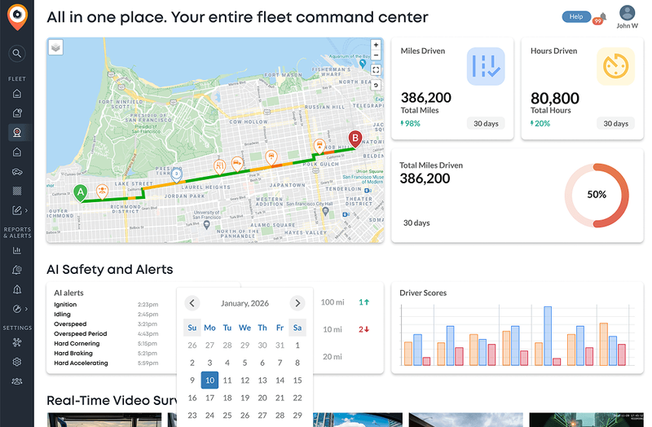Zoom in on the map
Screen dimensions: 652x427
(376, 46)
